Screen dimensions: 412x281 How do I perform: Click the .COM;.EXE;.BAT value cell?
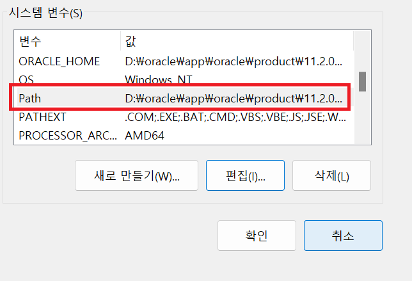(235, 117)
